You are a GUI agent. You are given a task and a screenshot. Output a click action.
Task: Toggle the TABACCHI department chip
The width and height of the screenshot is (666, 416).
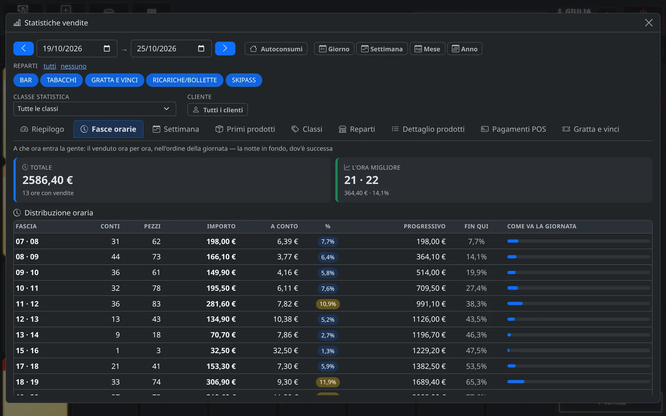(62, 80)
